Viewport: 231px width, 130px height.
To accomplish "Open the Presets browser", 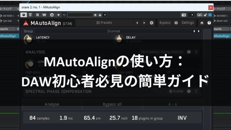I will pos(104,23).
